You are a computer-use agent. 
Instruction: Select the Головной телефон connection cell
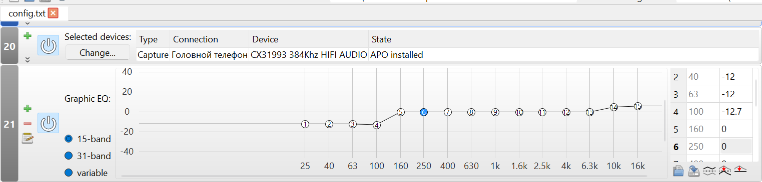point(210,55)
